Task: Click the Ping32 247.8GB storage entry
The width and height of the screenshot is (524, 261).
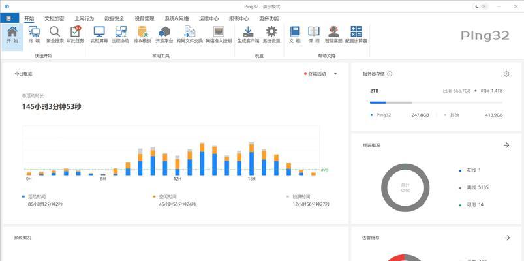Action: 399,115
